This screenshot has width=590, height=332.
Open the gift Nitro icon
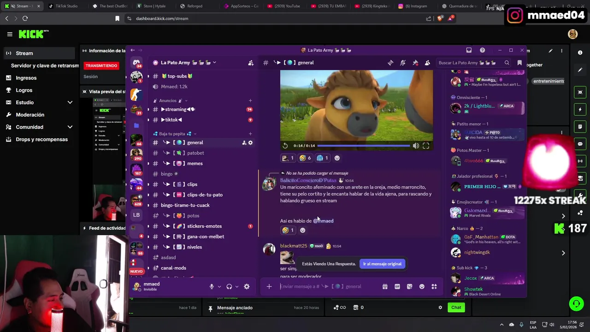385,286
